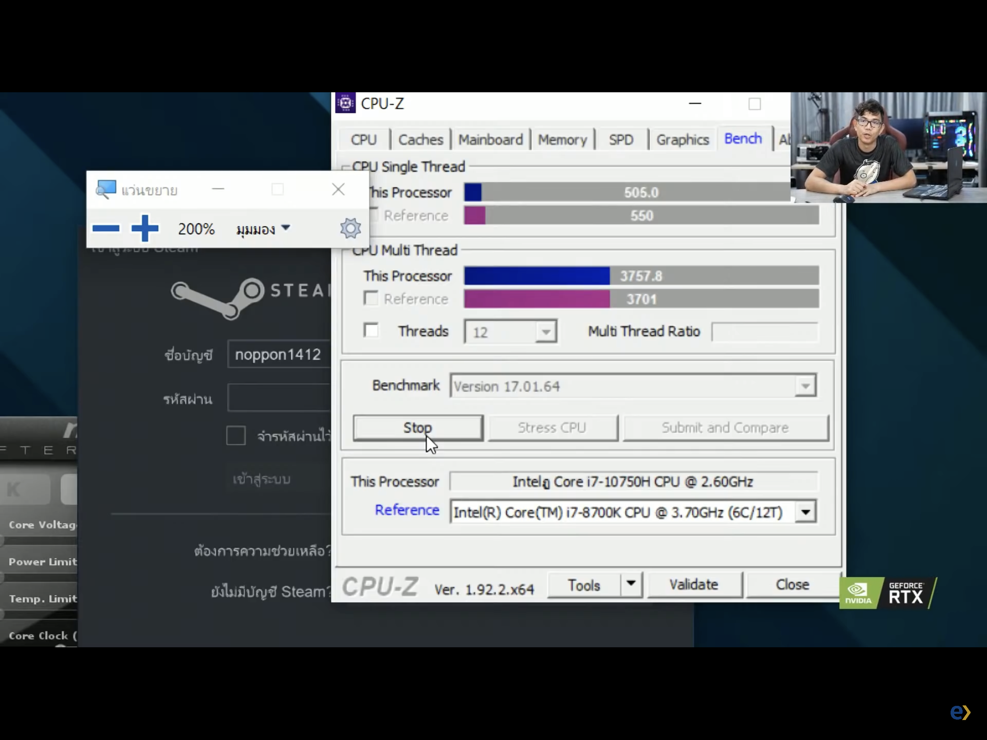Click the CPU-Z Ver. 1.92.2.x64 text

484,589
